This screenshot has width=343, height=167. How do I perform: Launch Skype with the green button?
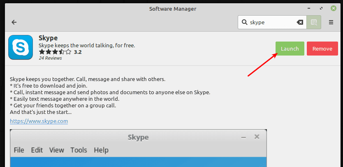click(x=290, y=49)
